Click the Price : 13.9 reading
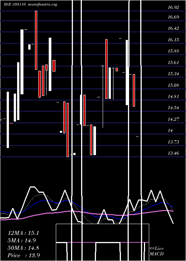Image resolution: width=186 pixels, height=261 pixels. point(24,255)
